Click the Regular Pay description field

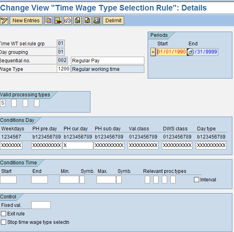coord(107,60)
